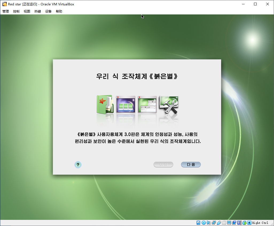
Task: Click the display monitor status icon
Action: [x=229, y=223]
